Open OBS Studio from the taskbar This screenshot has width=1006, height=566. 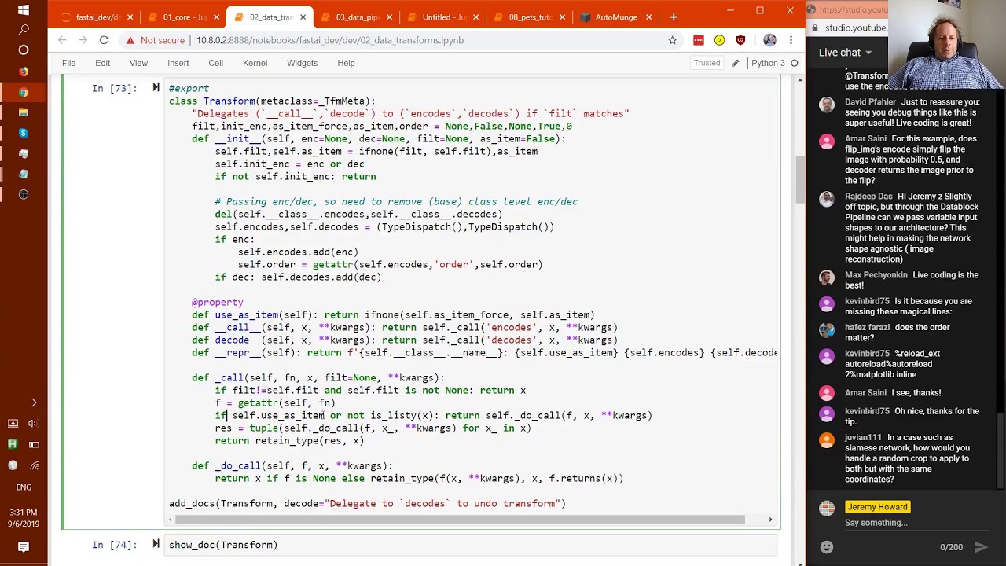pyautogui.click(x=23, y=195)
